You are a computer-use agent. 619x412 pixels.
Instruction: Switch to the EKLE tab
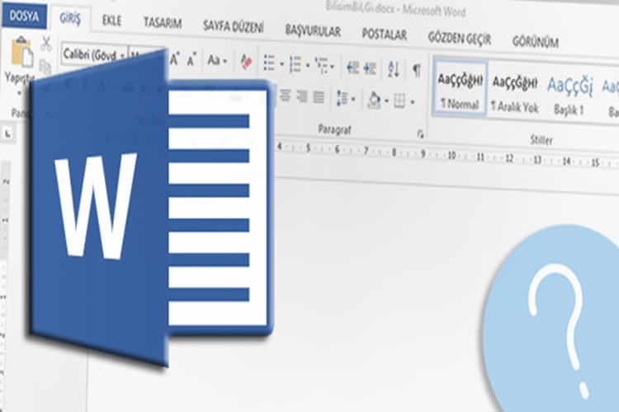click(x=111, y=20)
